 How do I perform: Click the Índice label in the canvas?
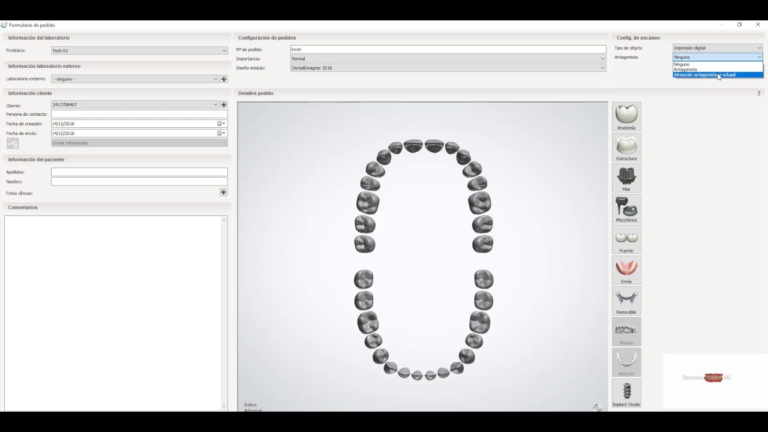point(250,405)
